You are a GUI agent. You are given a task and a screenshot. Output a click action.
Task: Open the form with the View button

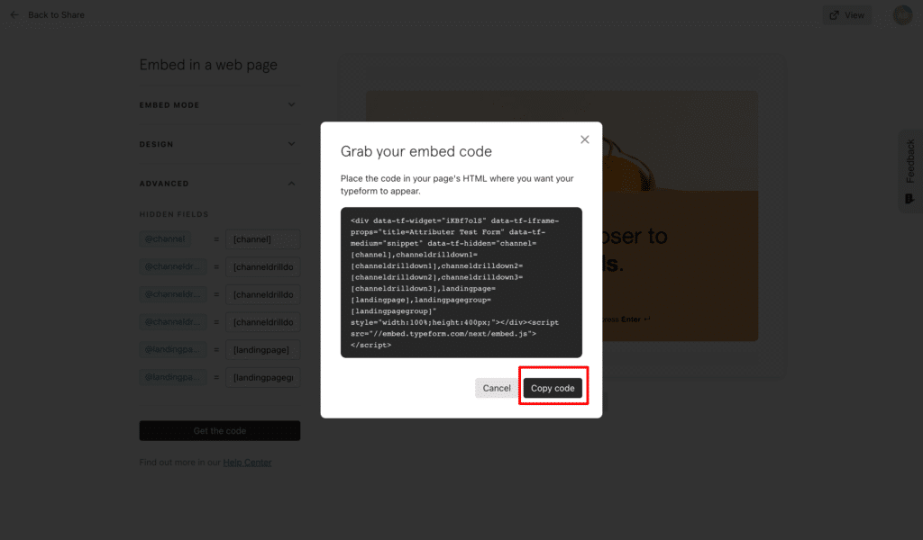point(847,15)
